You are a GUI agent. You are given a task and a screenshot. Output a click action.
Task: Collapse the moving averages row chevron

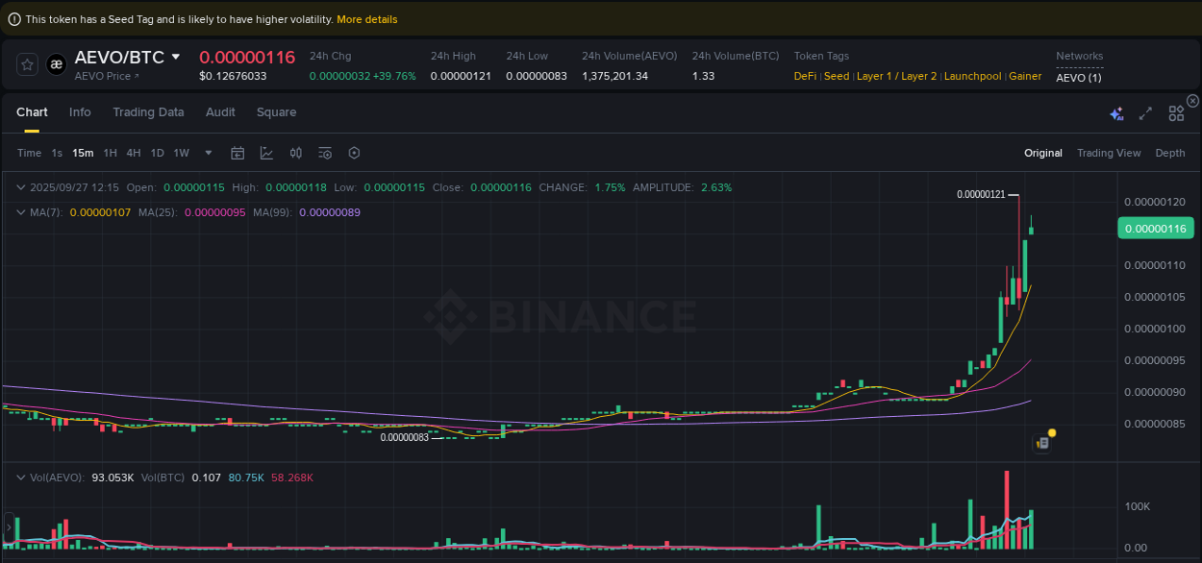[21, 211]
